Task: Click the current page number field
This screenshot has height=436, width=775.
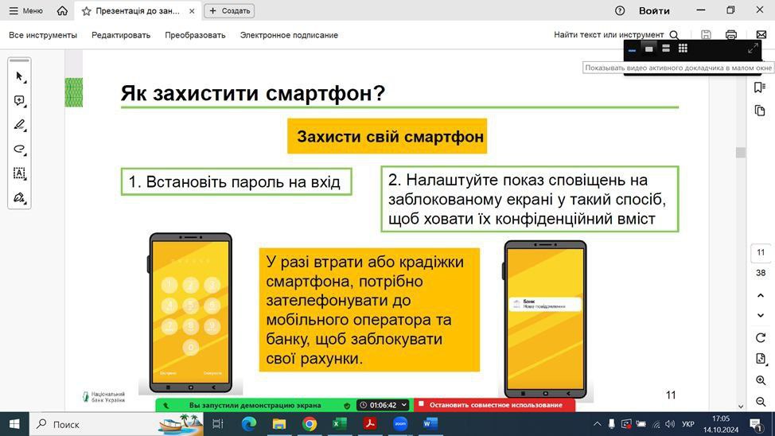Action: (761, 253)
